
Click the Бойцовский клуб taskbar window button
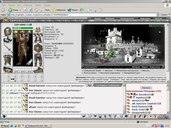click(x=38, y=126)
